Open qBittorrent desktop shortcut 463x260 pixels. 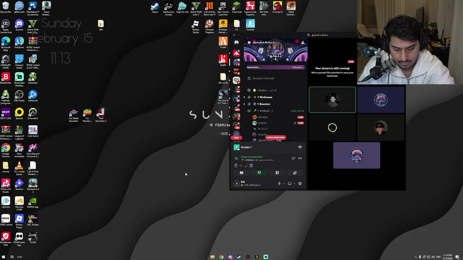(x=19, y=8)
